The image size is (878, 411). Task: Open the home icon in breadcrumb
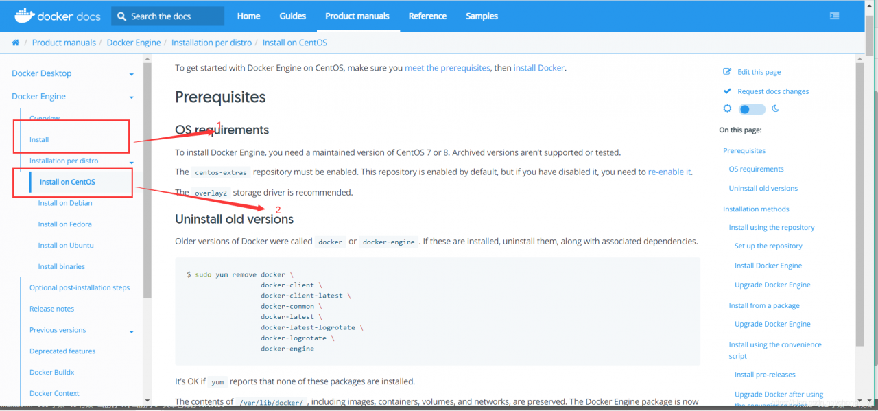[x=16, y=43]
